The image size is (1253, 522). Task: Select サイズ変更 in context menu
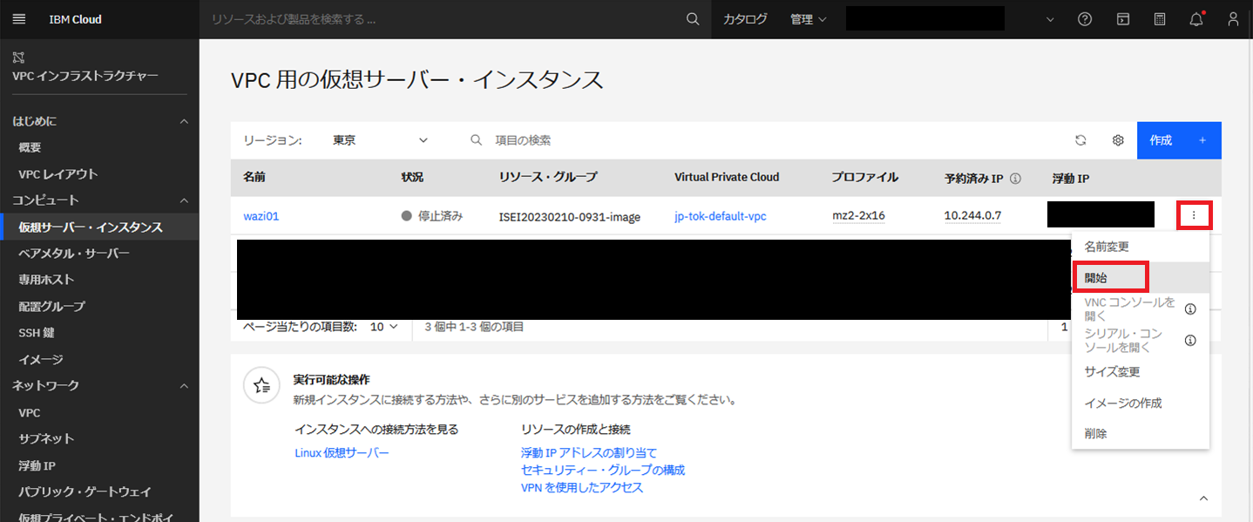(1140, 371)
